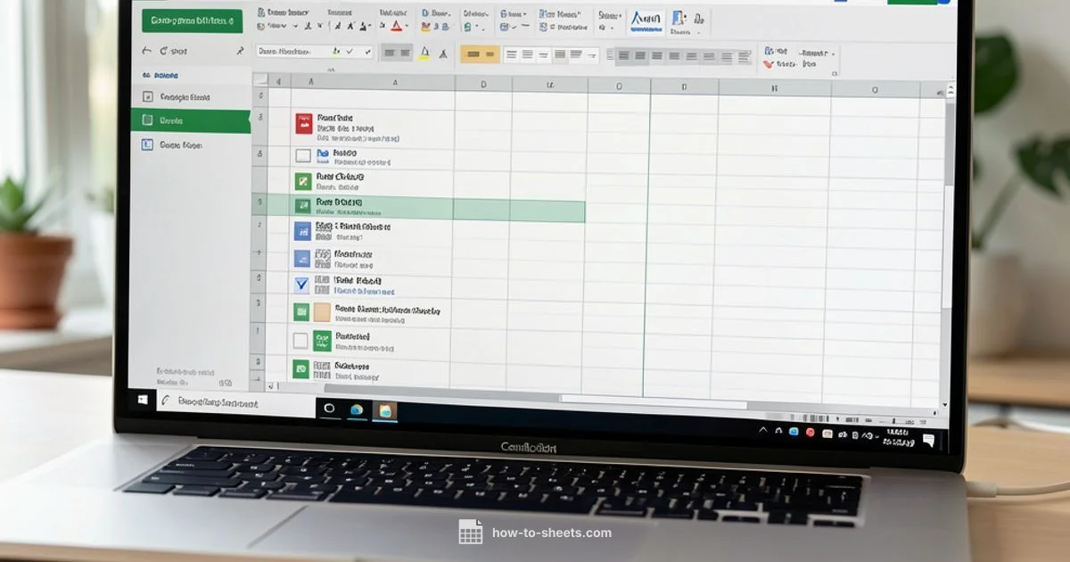Select the Font Color icon with red underline
This screenshot has height=562, width=1070.
(397, 26)
